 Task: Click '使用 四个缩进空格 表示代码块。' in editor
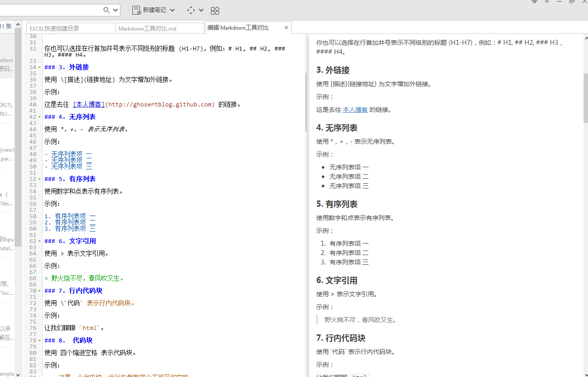point(90,353)
